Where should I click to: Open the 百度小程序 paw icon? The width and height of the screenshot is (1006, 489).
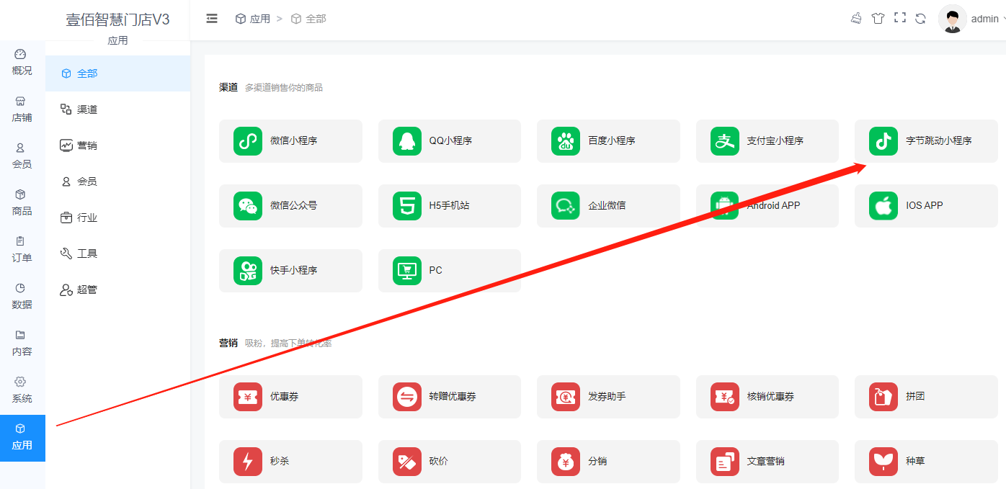[x=566, y=141]
